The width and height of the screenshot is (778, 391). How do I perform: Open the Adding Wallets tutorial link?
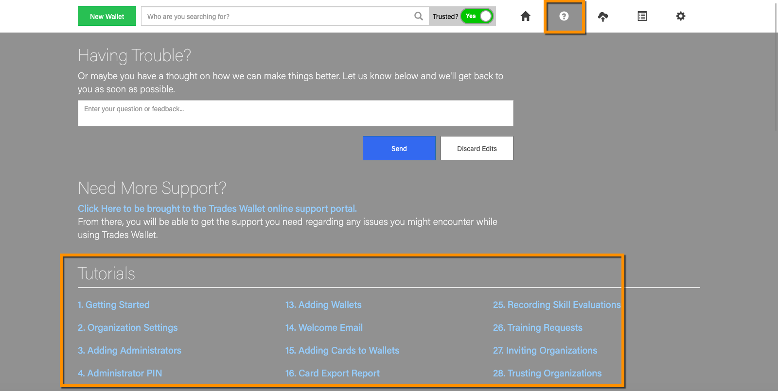(x=323, y=305)
